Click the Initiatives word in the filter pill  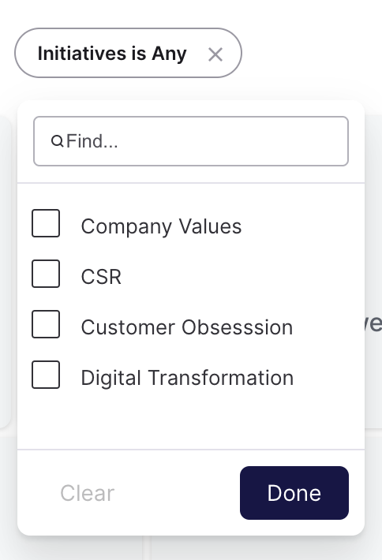[x=82, y=53]
